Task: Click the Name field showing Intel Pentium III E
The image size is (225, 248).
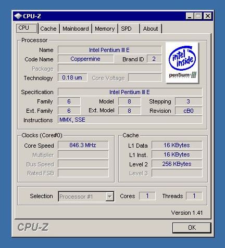Action: [109, 50]
